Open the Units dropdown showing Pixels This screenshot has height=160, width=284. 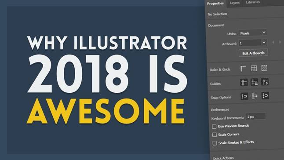pos(253,33)
